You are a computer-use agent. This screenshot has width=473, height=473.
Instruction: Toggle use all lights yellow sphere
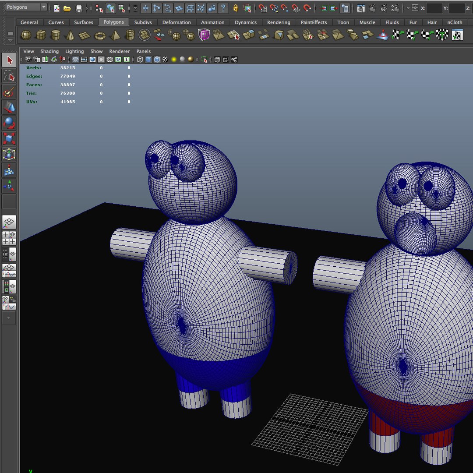174,60
